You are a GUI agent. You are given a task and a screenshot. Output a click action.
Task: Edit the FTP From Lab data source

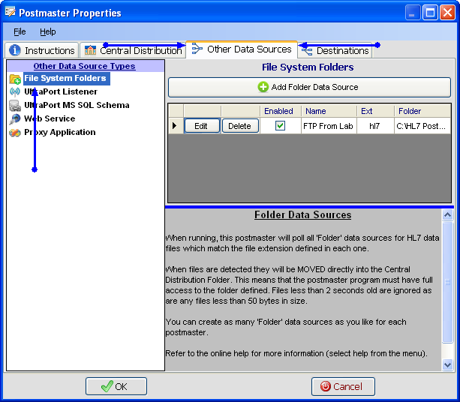pyautogui.click(x=201, y=126)
